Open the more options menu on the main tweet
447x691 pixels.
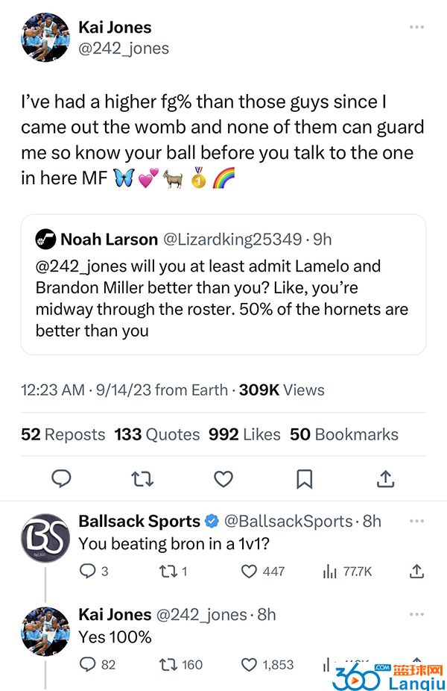(x=416, y=28)
